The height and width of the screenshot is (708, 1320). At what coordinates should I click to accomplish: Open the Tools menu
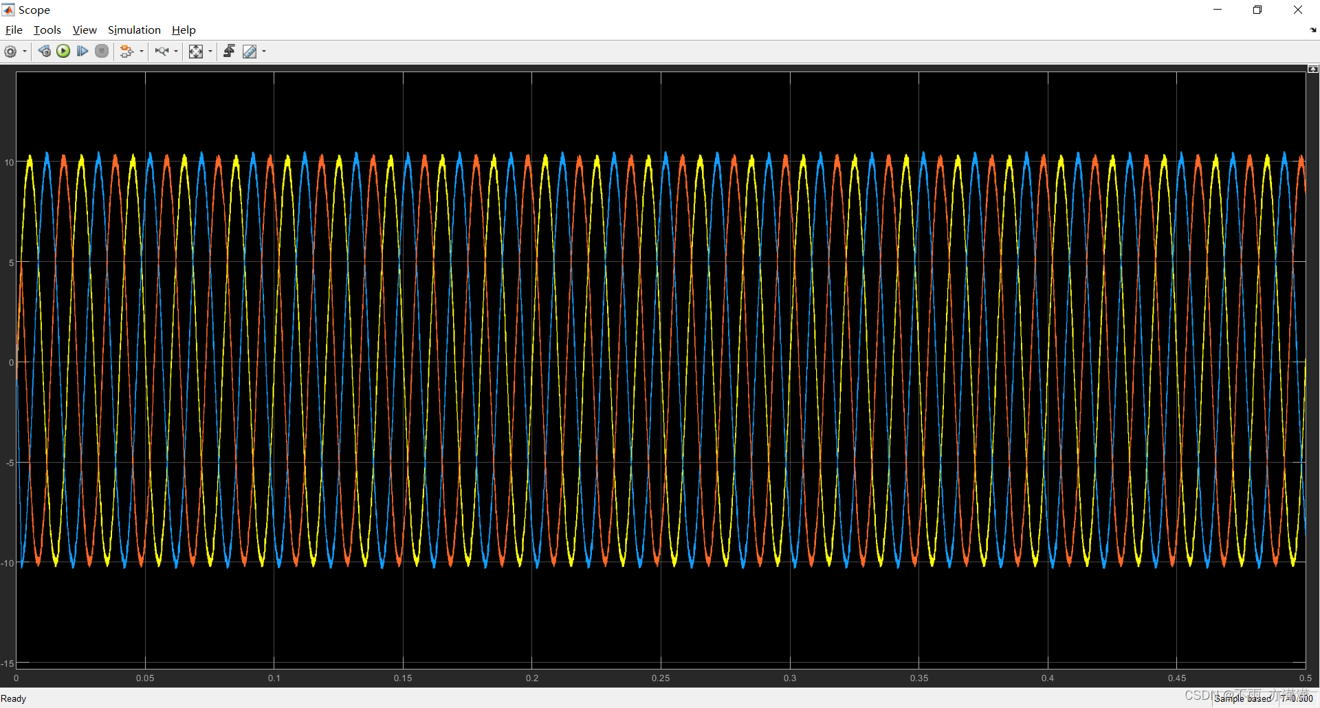(x=47, y=30)
